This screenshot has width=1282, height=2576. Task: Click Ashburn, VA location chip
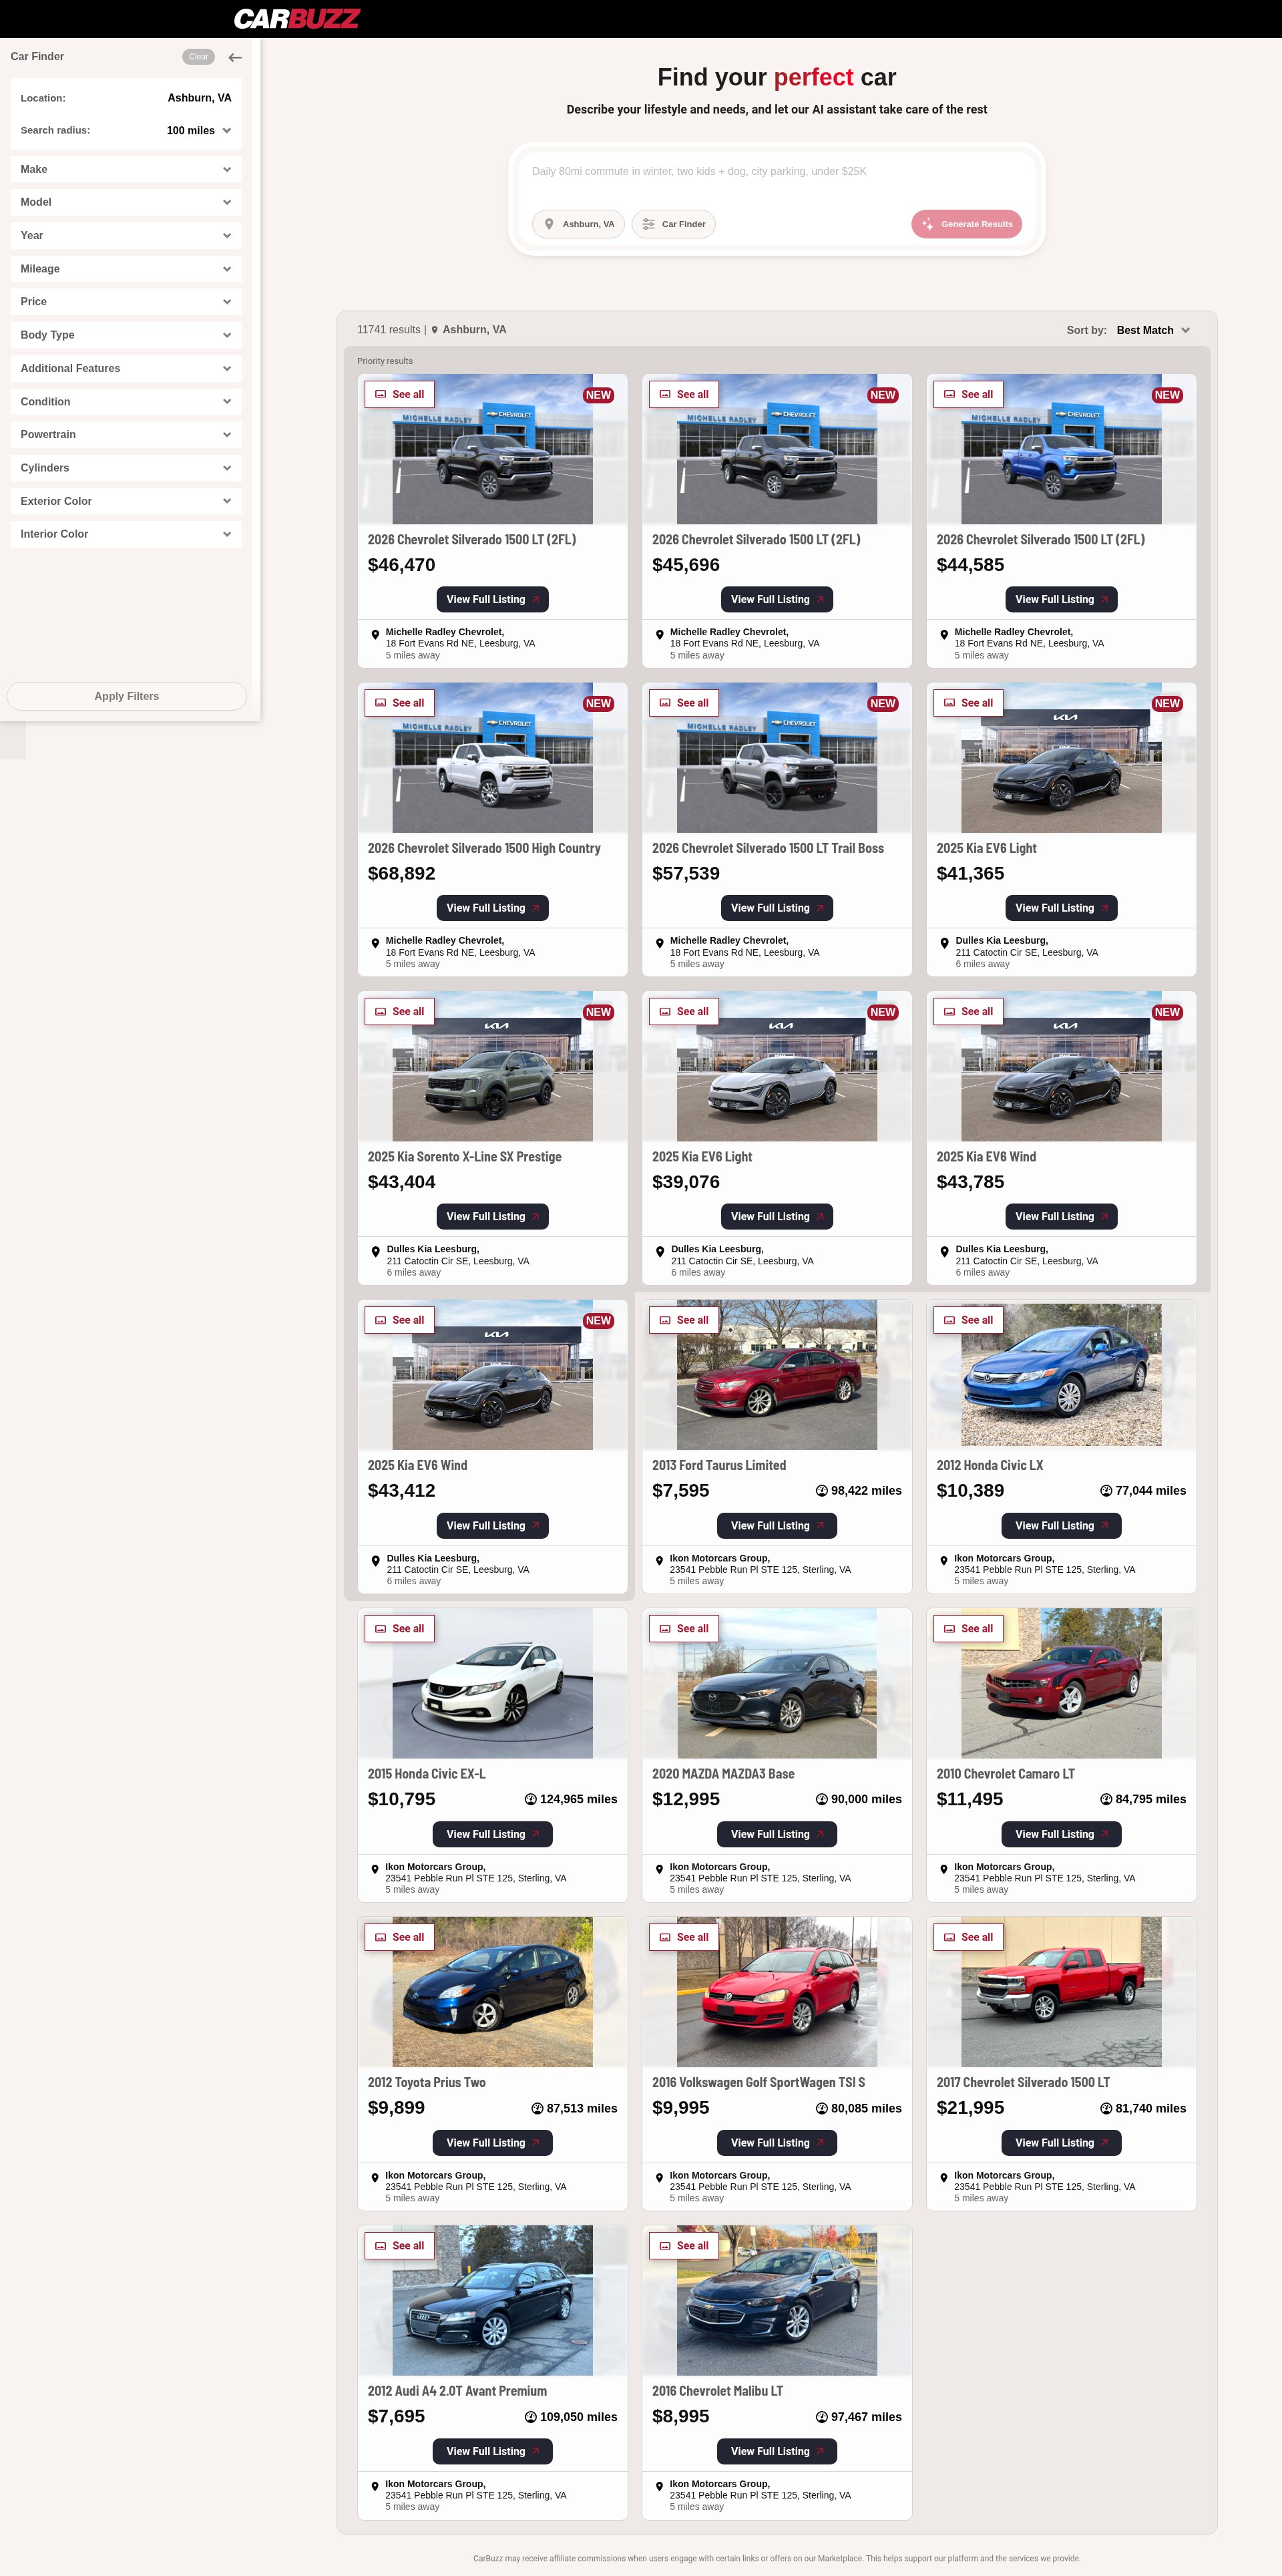pyautogui.click(x=578, y=224)
